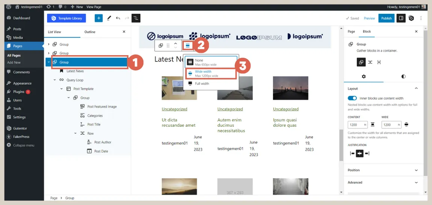Screen dimensions: 432x205
Task: Click Collapse menu in sidebar
Action: pyautogui.click(x=24, y=145)
